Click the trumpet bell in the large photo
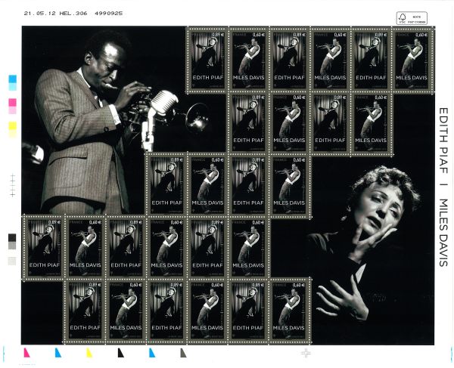The height and width of the screenshot is (368, 454). pyautogui.click(x=197, y=118)
